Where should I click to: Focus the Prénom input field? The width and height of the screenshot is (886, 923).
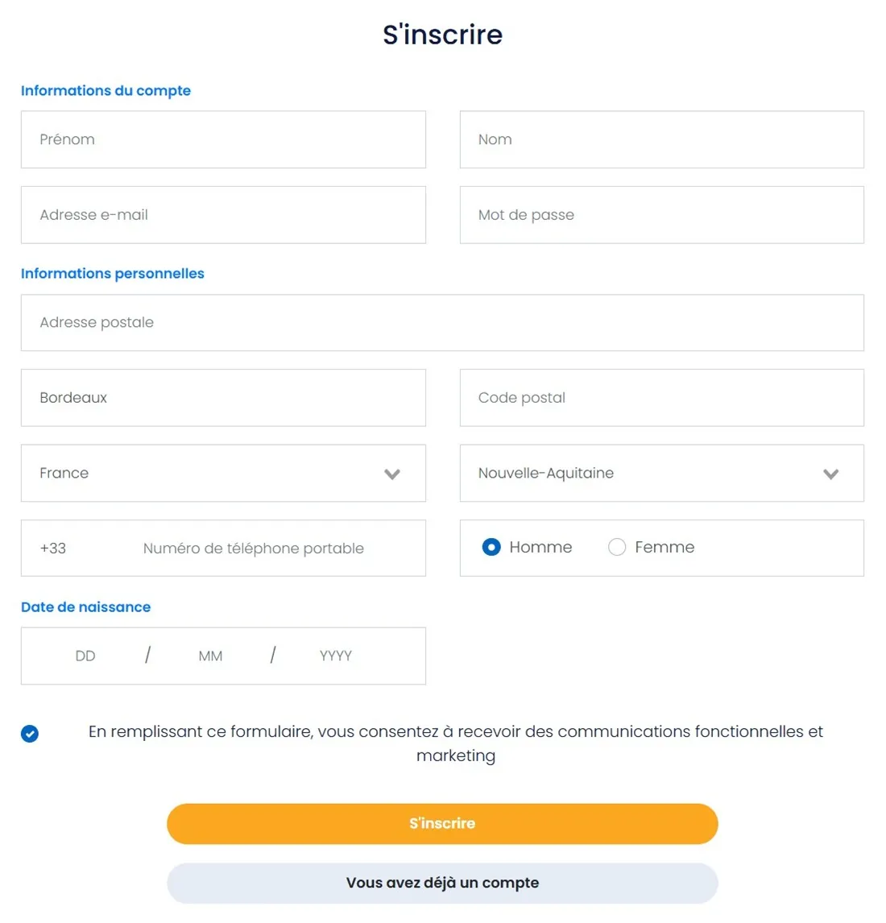point(223,139)
